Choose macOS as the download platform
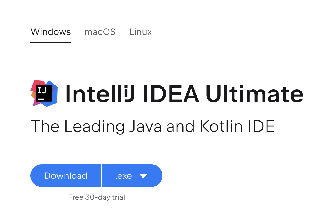330x211 pixels. pos(100,32)
